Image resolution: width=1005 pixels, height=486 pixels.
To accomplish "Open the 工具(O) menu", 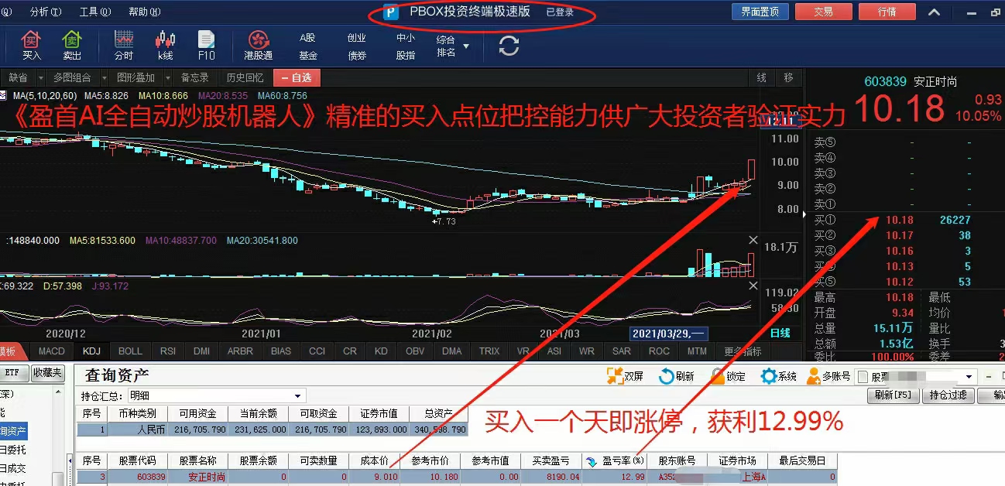I will point(94,12).
